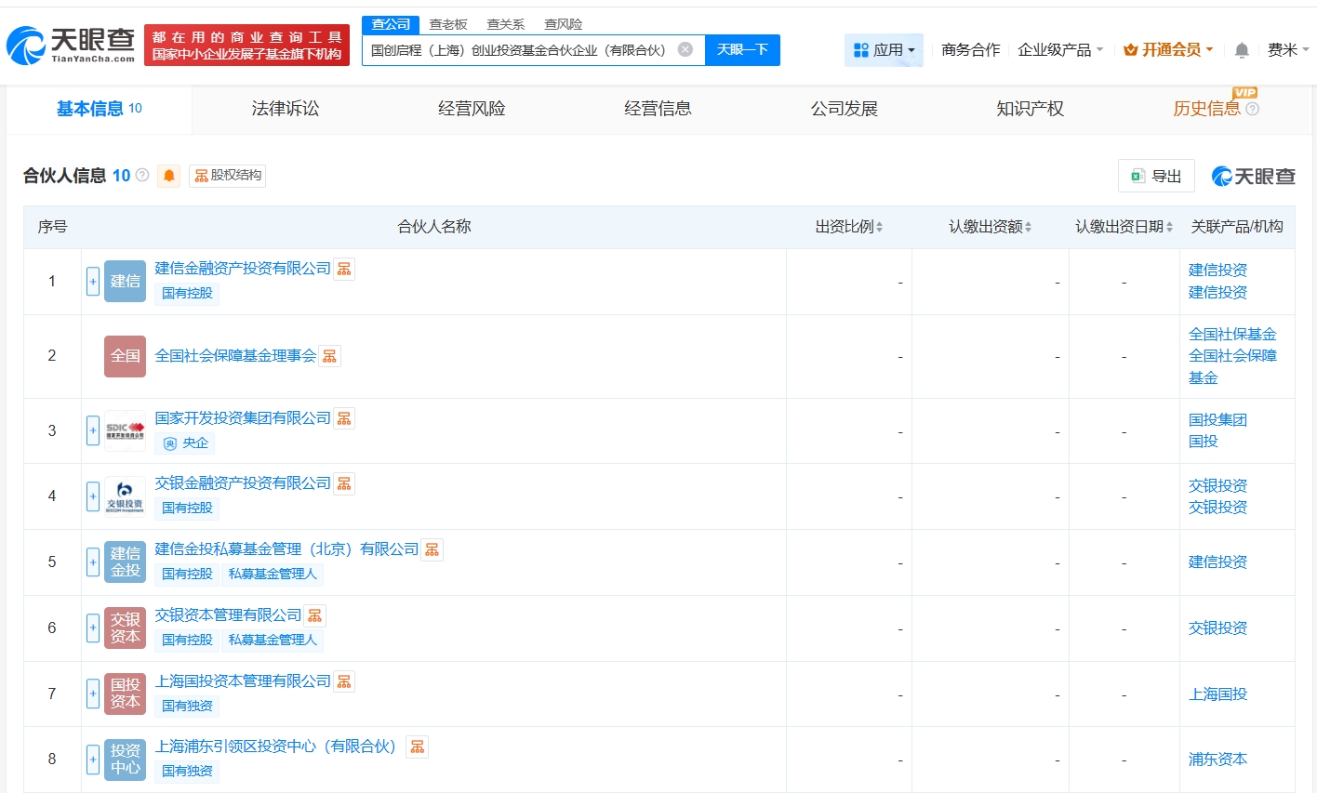Image resolution: width=1317 pixels, height=793 pixels.
Task: Open equity structure icon next to 全国社会保障基金理事会
Action: coord(329,356)
